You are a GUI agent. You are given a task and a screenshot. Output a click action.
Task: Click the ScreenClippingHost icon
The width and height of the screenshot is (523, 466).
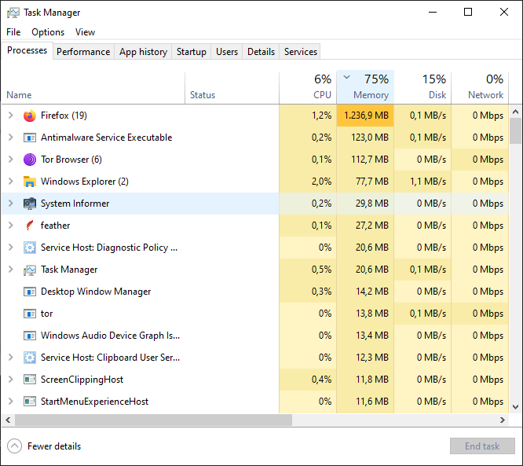(x=30, y=380)
